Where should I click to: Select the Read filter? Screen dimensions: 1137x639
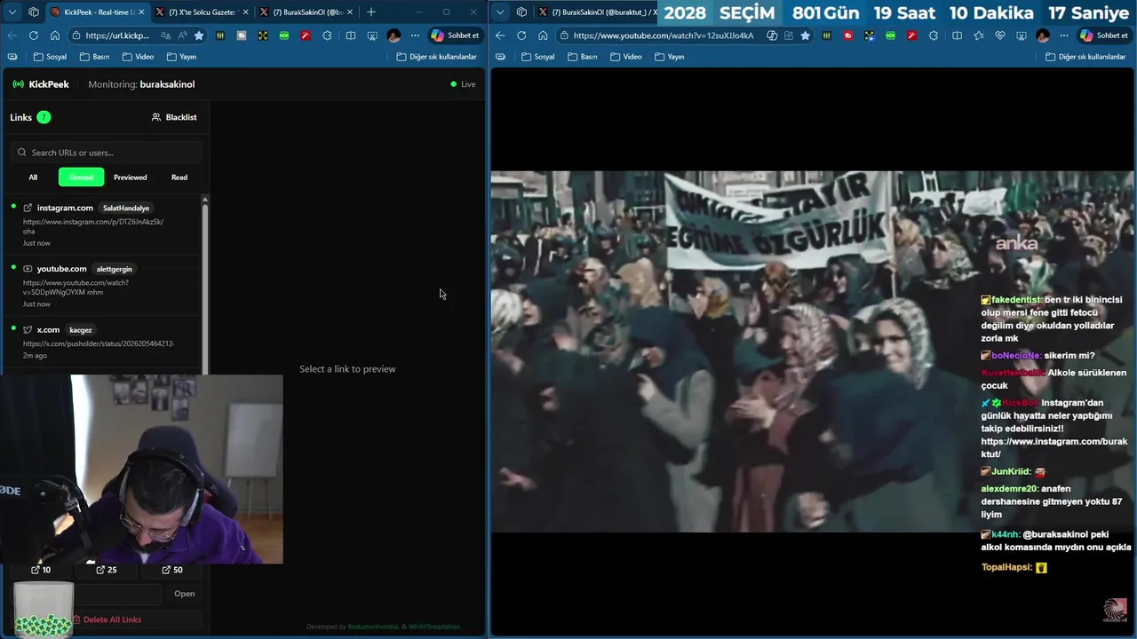coord(179,177)
